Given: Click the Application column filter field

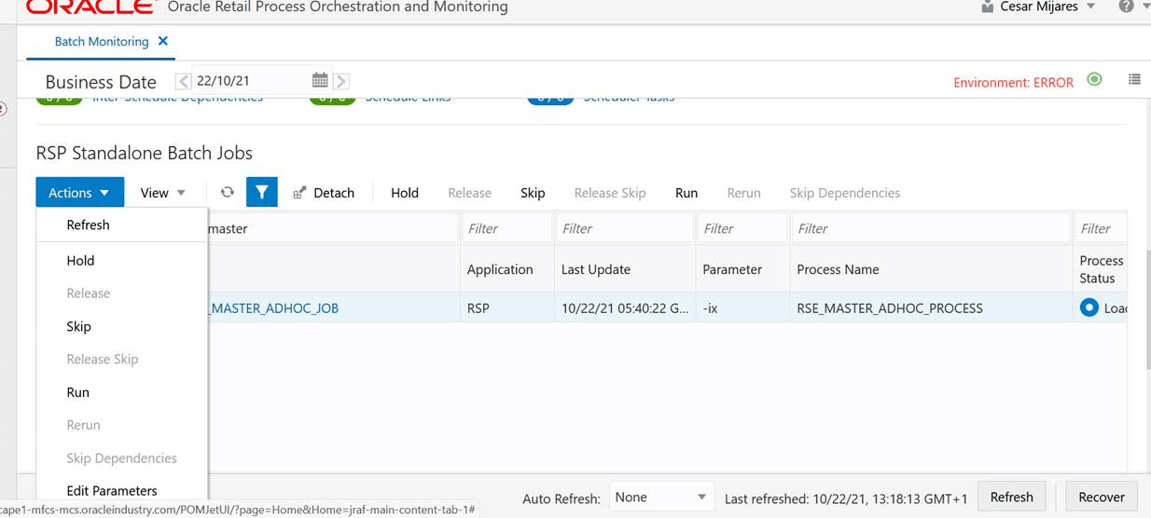Looking at the screenshot, I should 506,228.
